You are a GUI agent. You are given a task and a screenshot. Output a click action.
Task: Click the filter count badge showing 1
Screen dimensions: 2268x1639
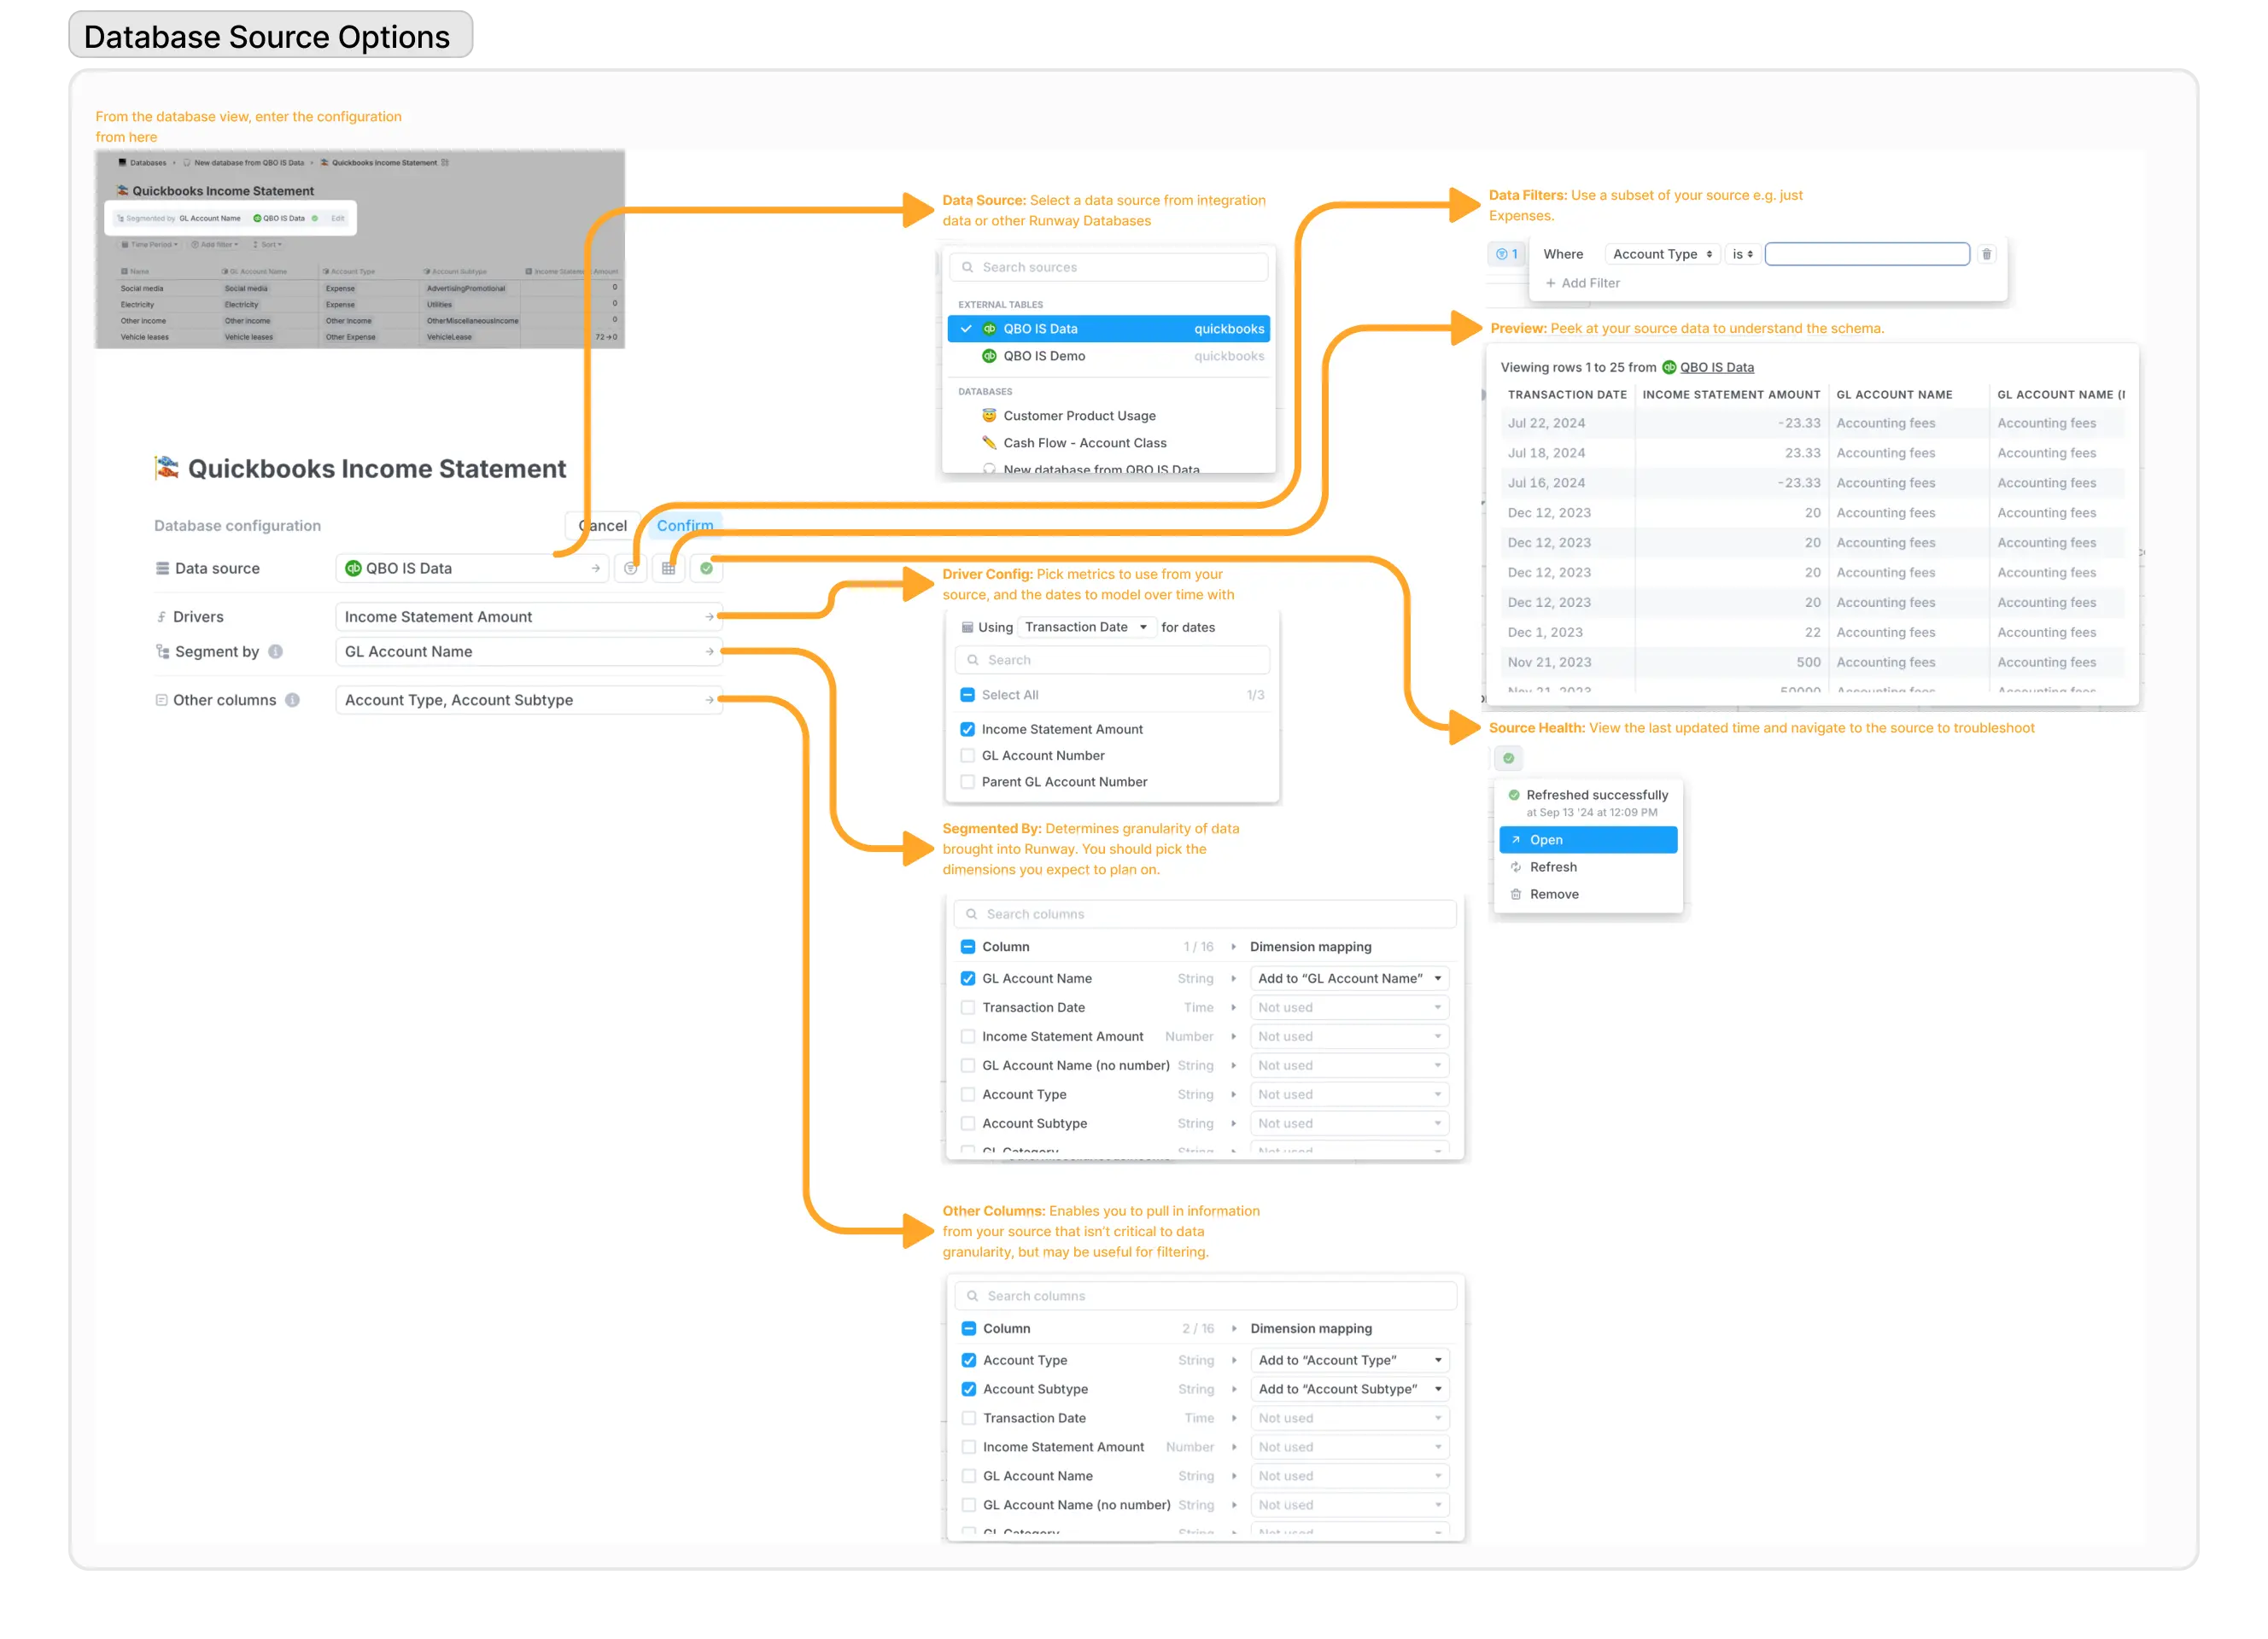coord(1506,255)
